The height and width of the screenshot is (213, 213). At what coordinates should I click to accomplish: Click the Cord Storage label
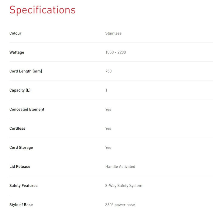pos(21,148)
